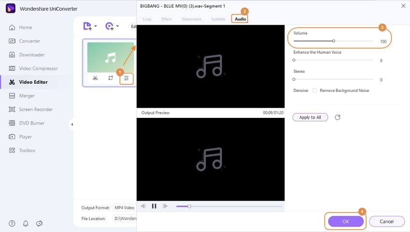Viewport: 410px width, 232px height.
Task: Click the Enhance the Human Voice slider
Action: click(x=333, y=60)
